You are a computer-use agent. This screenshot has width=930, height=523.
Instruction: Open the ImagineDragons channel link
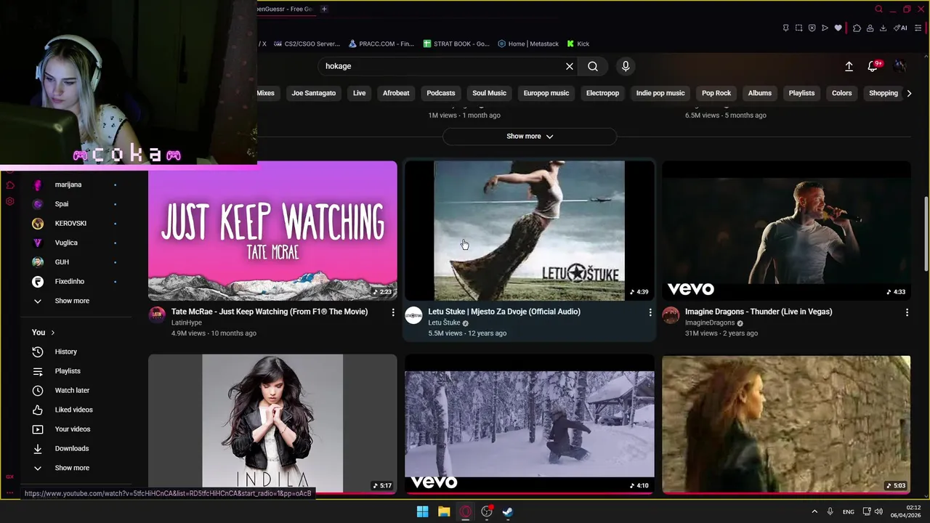coord(710,323)
